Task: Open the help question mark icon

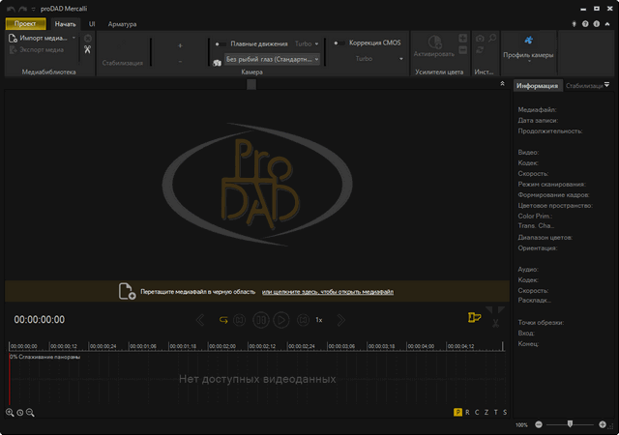Action: pyautogui.click(x=584, y=23)
